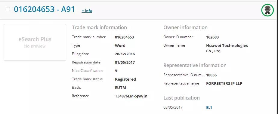Click representative name FORRESTERS IP LLP

[224, 84]
